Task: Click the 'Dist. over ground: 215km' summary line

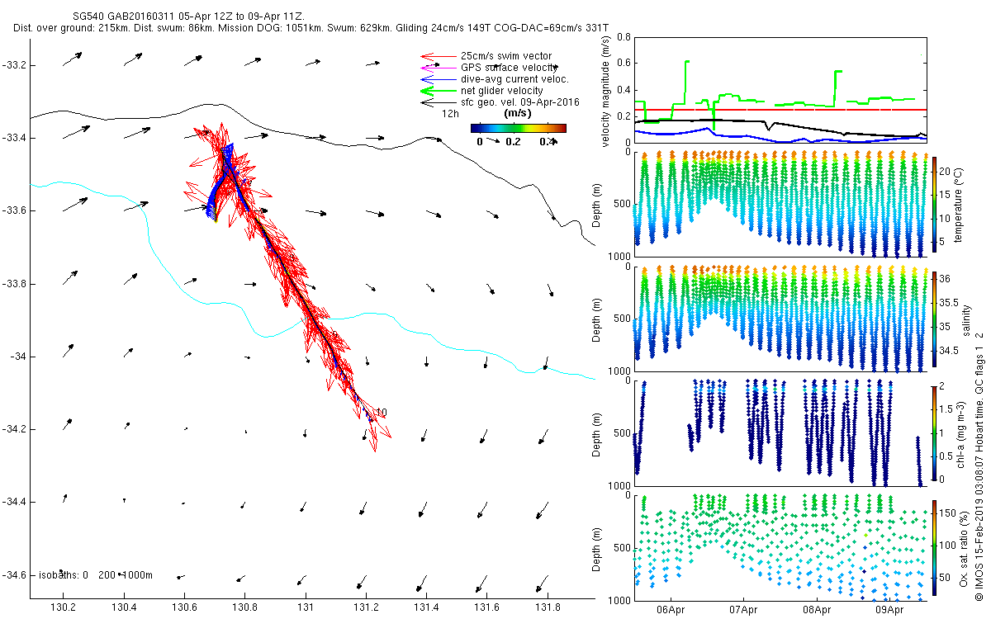Action: [311, 28]
